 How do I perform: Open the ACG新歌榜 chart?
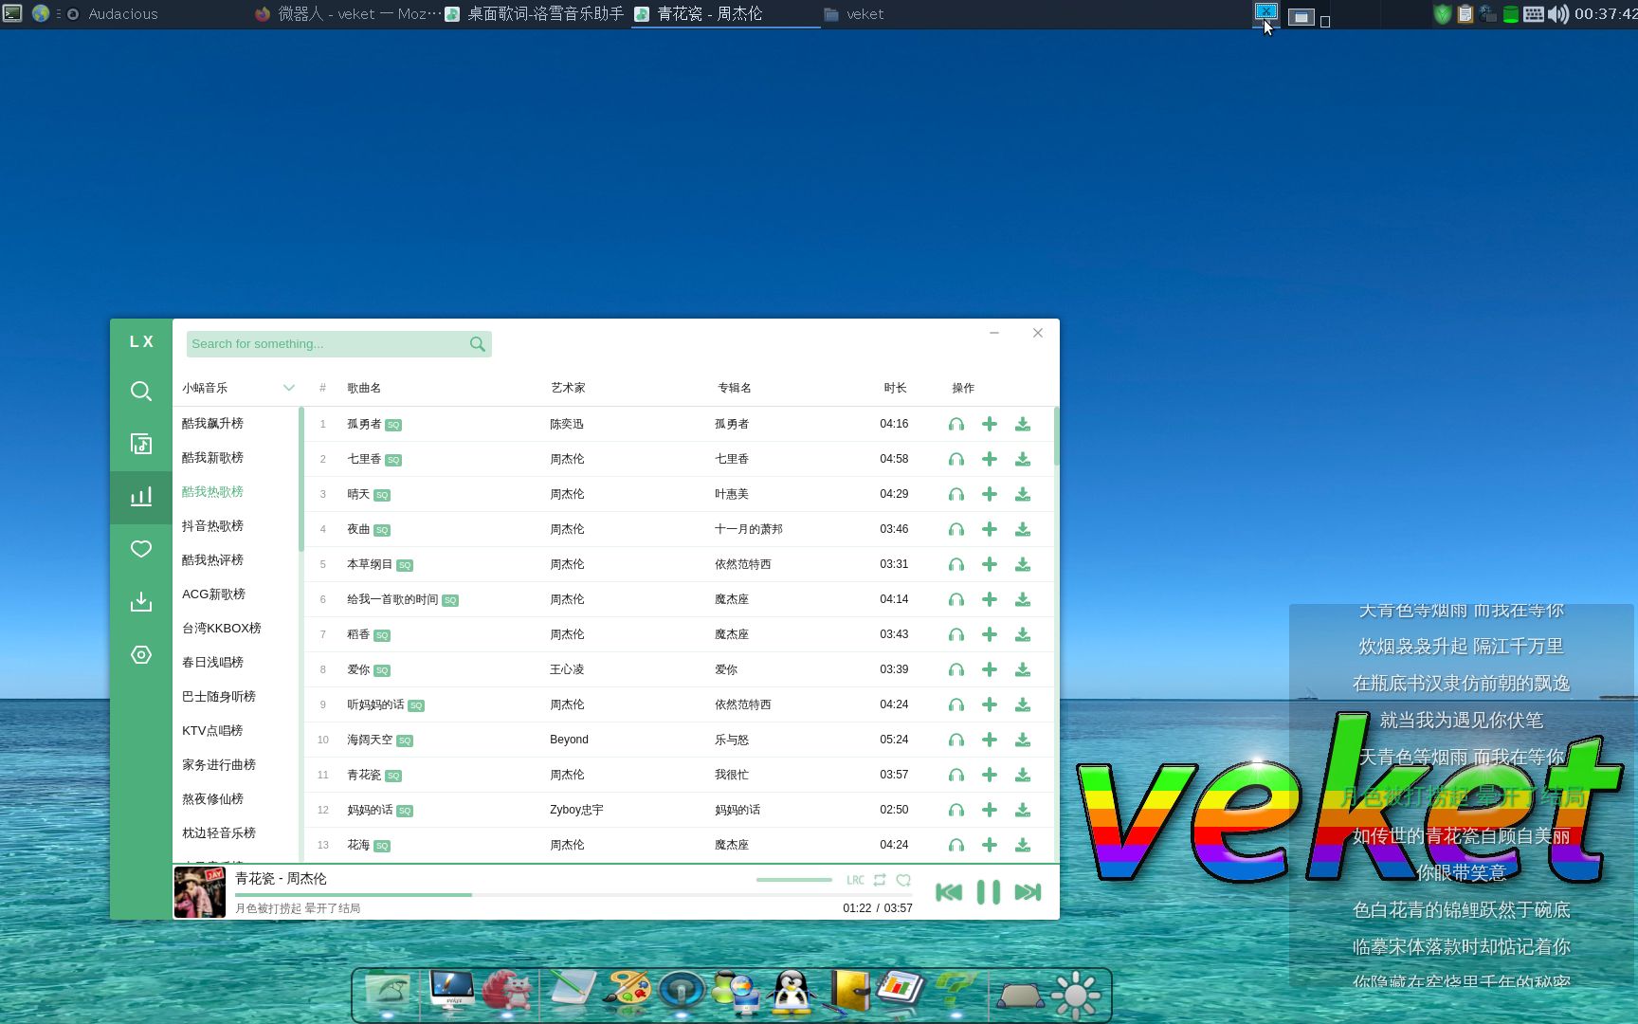point(214,594)
